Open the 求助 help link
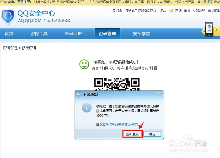220x158 pixels. point(178,11)
